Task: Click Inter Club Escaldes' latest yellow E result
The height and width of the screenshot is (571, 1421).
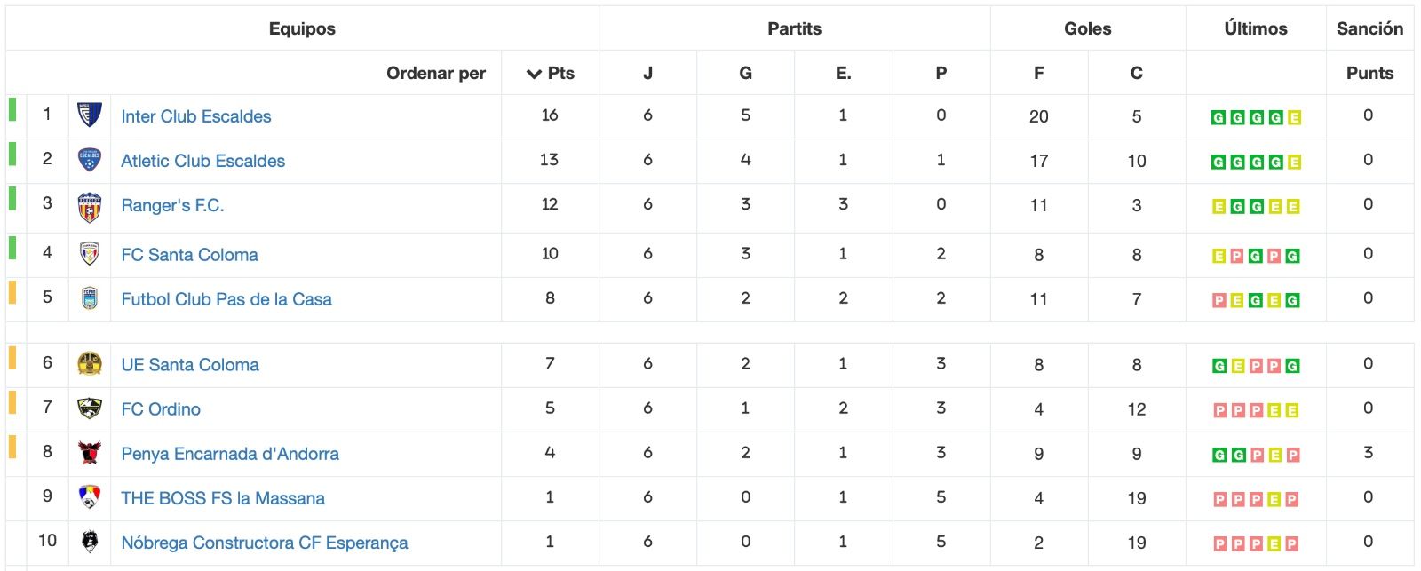Action: pyautogui.click(x=1294, y=117)
